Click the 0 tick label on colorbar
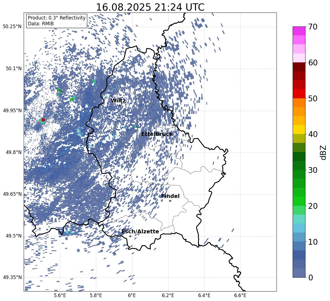The width and height of the screenshot is (330, 301). (x=310, y=277)
